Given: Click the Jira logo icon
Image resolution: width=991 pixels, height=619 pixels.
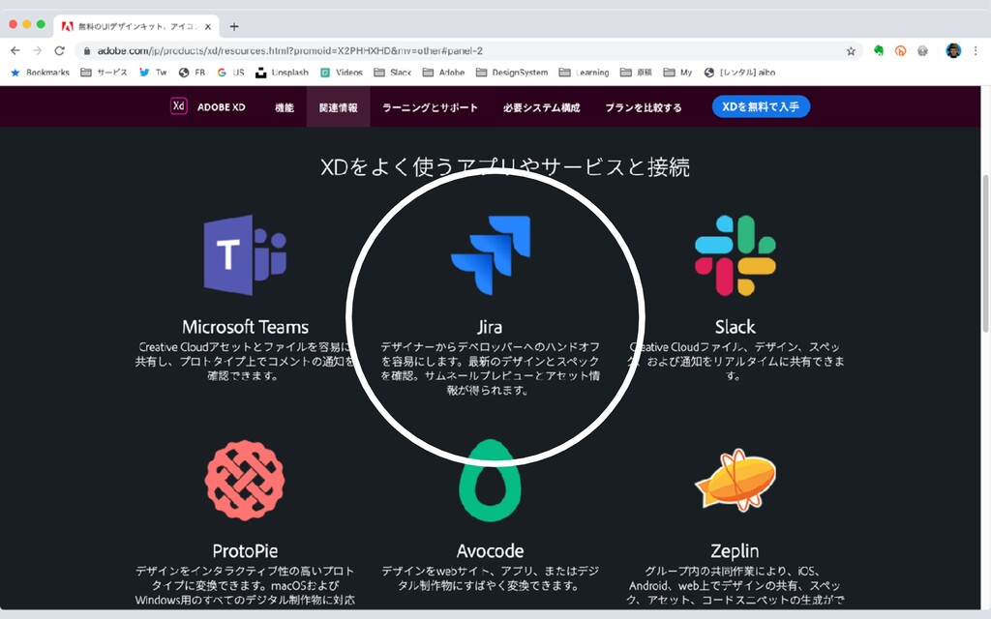Looking at the screenshot, I should click(491, 255).
